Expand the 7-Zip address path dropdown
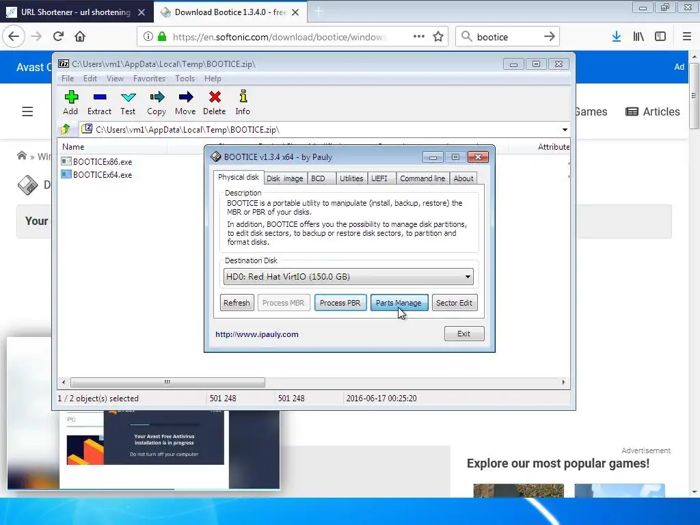 pyautogui.click(x=565, y=129)
